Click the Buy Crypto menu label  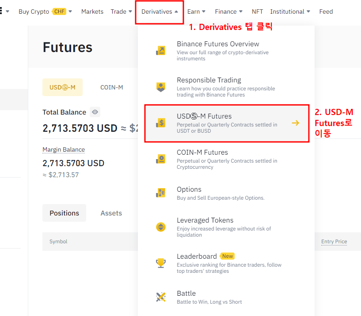tap(34, 11)
